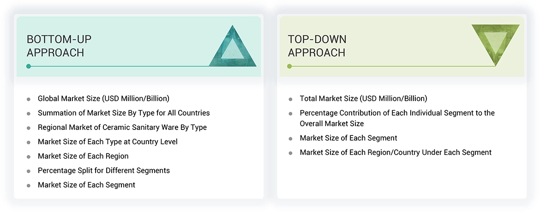
Task: Click 'Summation of Market Size By Type' item
Action: 124,112
